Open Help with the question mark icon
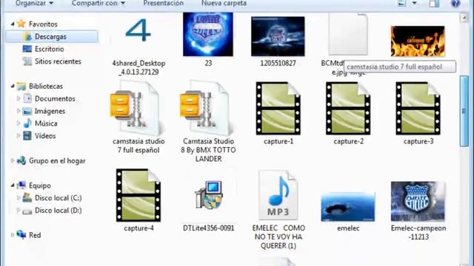 tap(455, 3)
